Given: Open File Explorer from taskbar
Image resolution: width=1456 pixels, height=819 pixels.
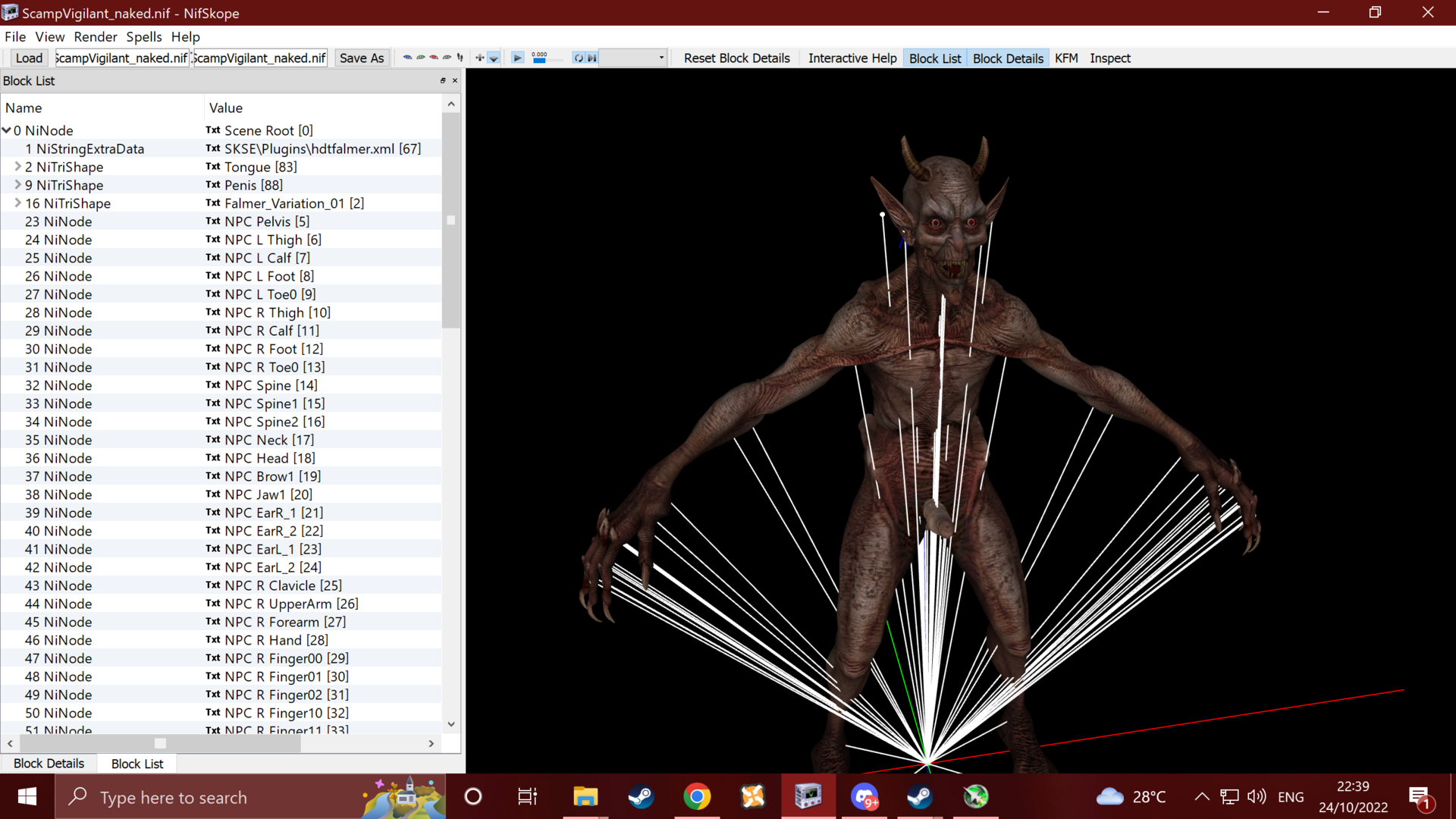Looking at the screenshot, I should [x=585, y=796].
